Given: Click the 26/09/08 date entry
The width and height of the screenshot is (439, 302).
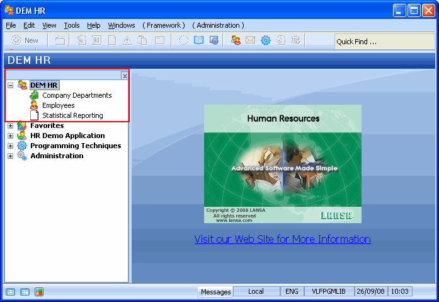Looking at the screenshot, I should [x=371, y=291].
